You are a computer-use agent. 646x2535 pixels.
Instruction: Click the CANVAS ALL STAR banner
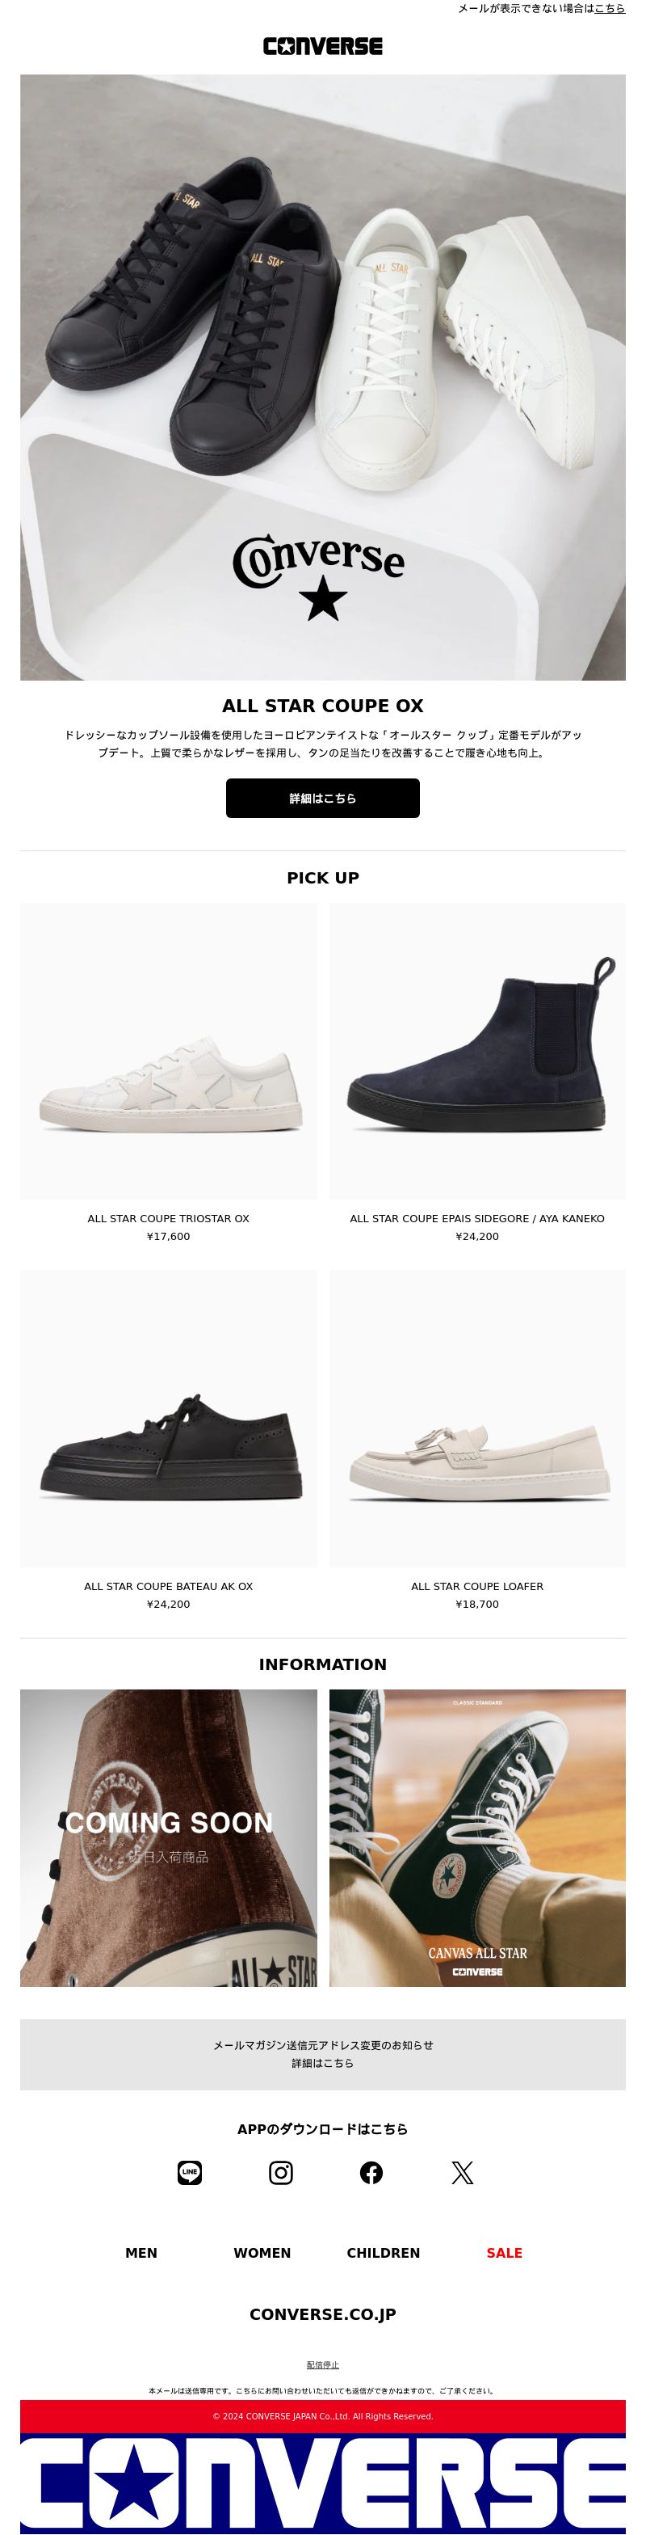click(477, 1837)
